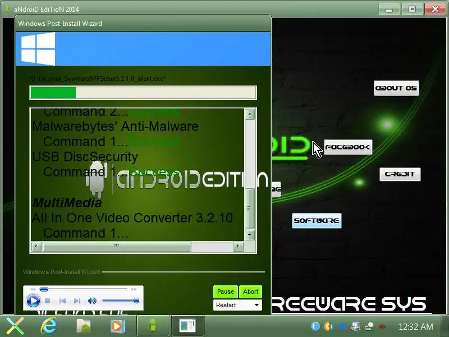Image resolution: width=449 pixels, height=337 pixels.
Task: Open the Restart action dropdown
Action: (237, 305)
